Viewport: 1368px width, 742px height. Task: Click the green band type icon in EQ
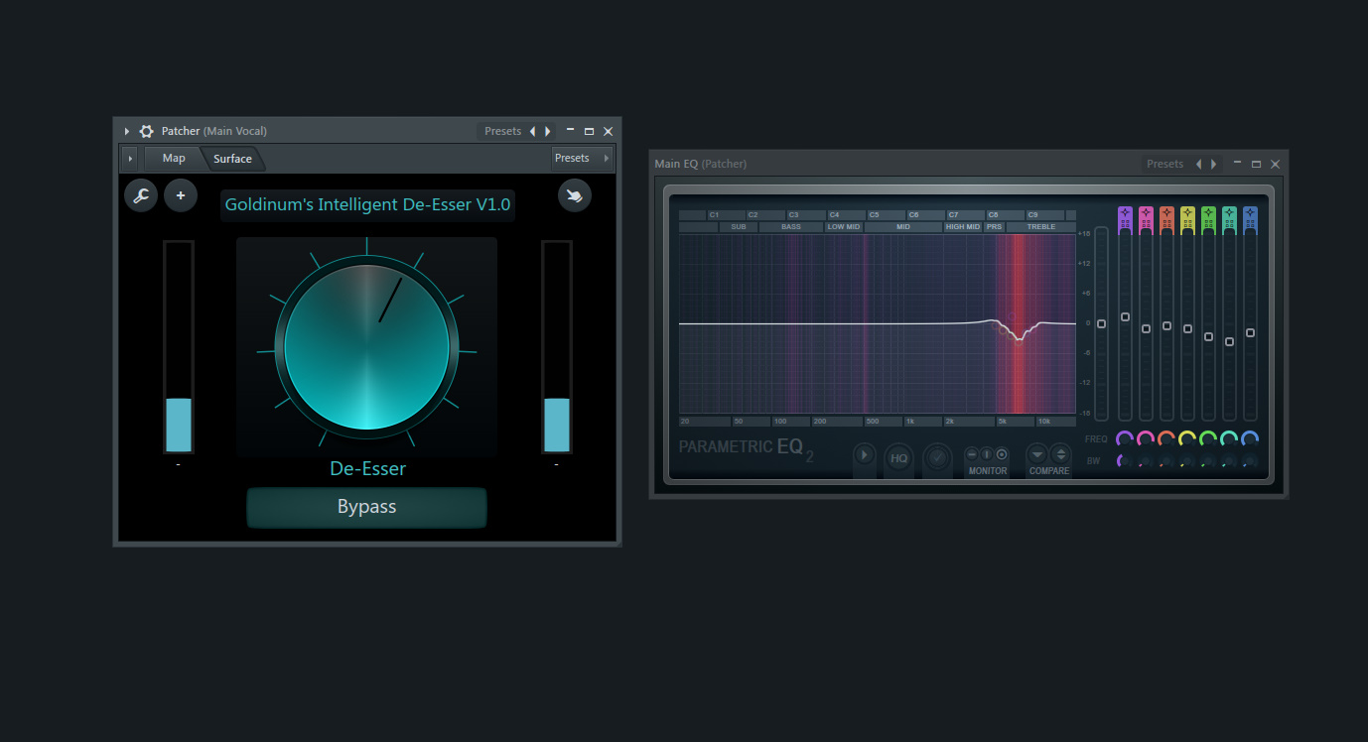(1208, 218)
